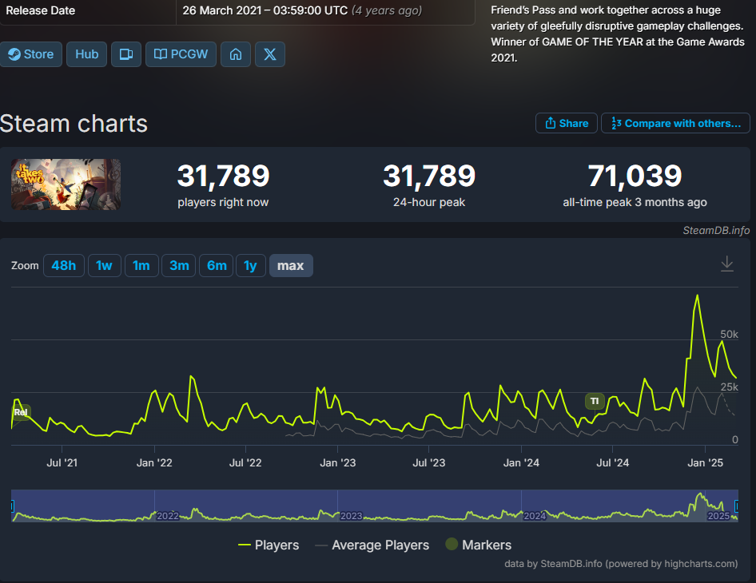The image size is (756, 583).
Task: Click the It Takes Two game thumbnail
Action: coord(66,184)
